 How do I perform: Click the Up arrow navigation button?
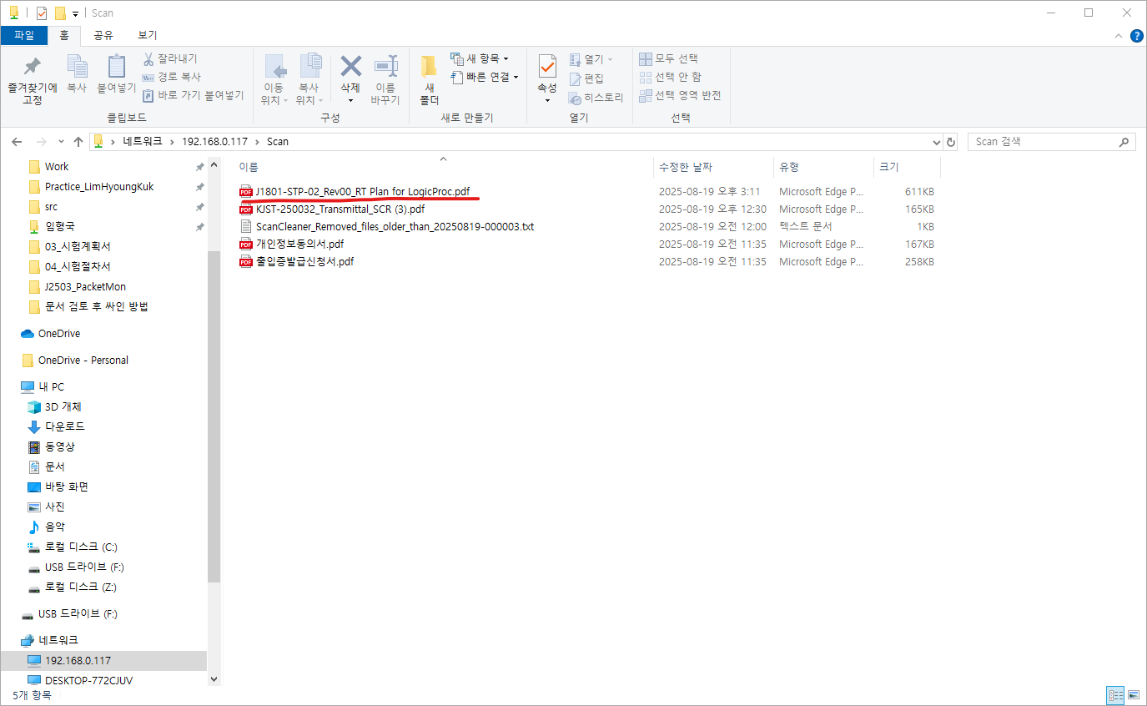pyautogui.click(x=78, y=142)
